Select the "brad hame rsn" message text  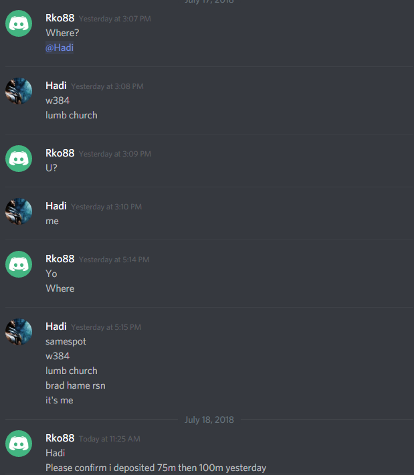point(76,385)
